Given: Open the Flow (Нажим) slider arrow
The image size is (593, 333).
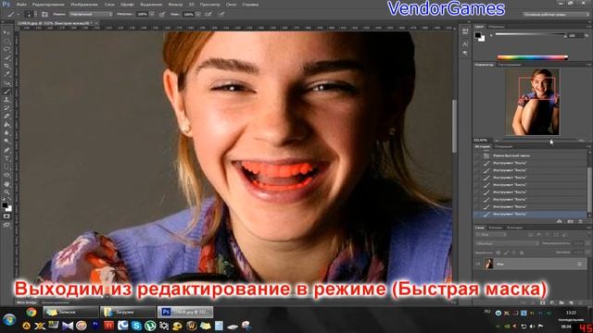Looking at the screenshot, I should 198,15.
